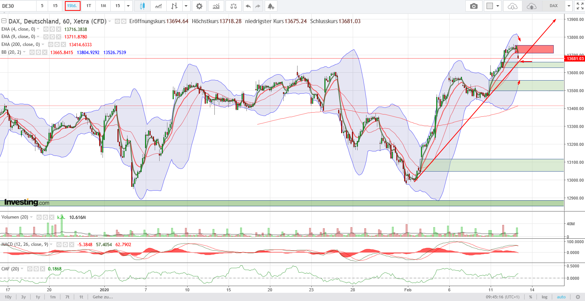Screen dimensions: 585x301
Task: Hide the CMF indicator
Action: (x=30, y=269)
